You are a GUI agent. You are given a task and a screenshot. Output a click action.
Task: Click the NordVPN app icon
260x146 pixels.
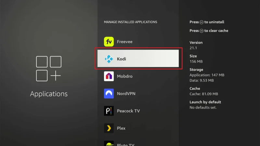pos(109,93)
